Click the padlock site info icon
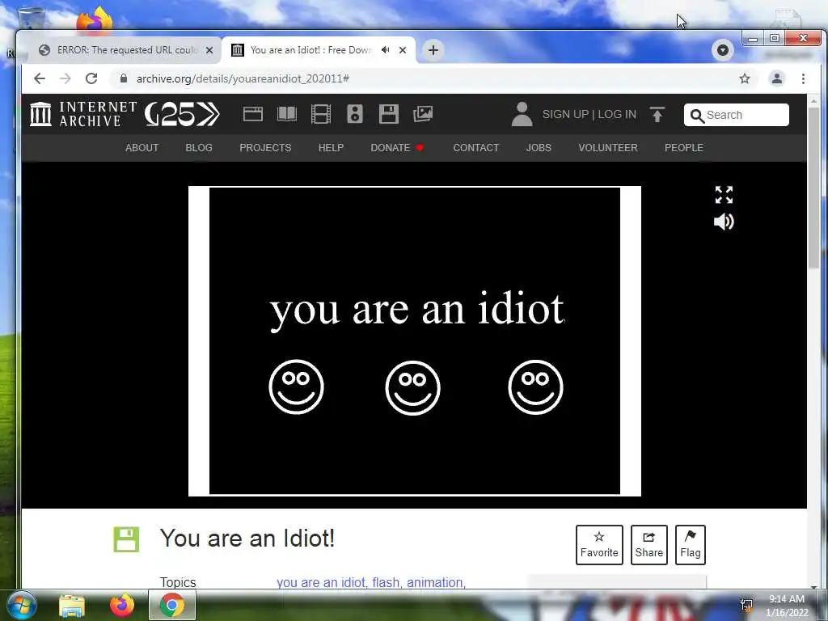The image size is (828, 621). 124,78
